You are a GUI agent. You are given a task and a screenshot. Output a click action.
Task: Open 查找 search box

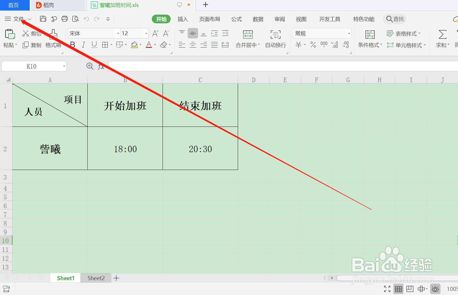(395, 19)
